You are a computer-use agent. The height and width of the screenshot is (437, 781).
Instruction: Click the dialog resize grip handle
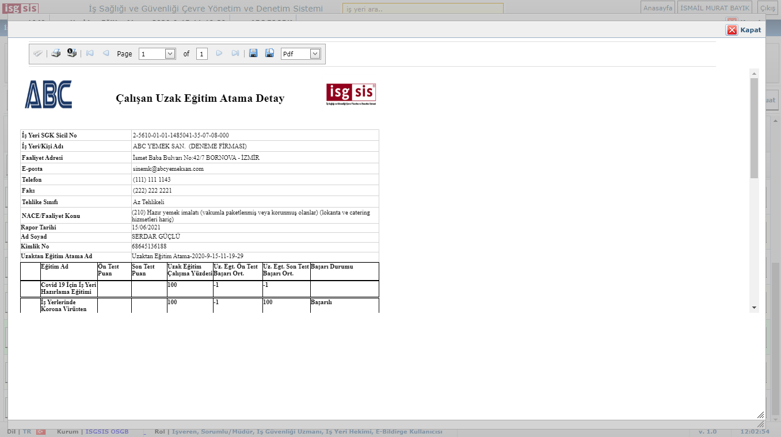pyautogui.click(x=760, y=415)
